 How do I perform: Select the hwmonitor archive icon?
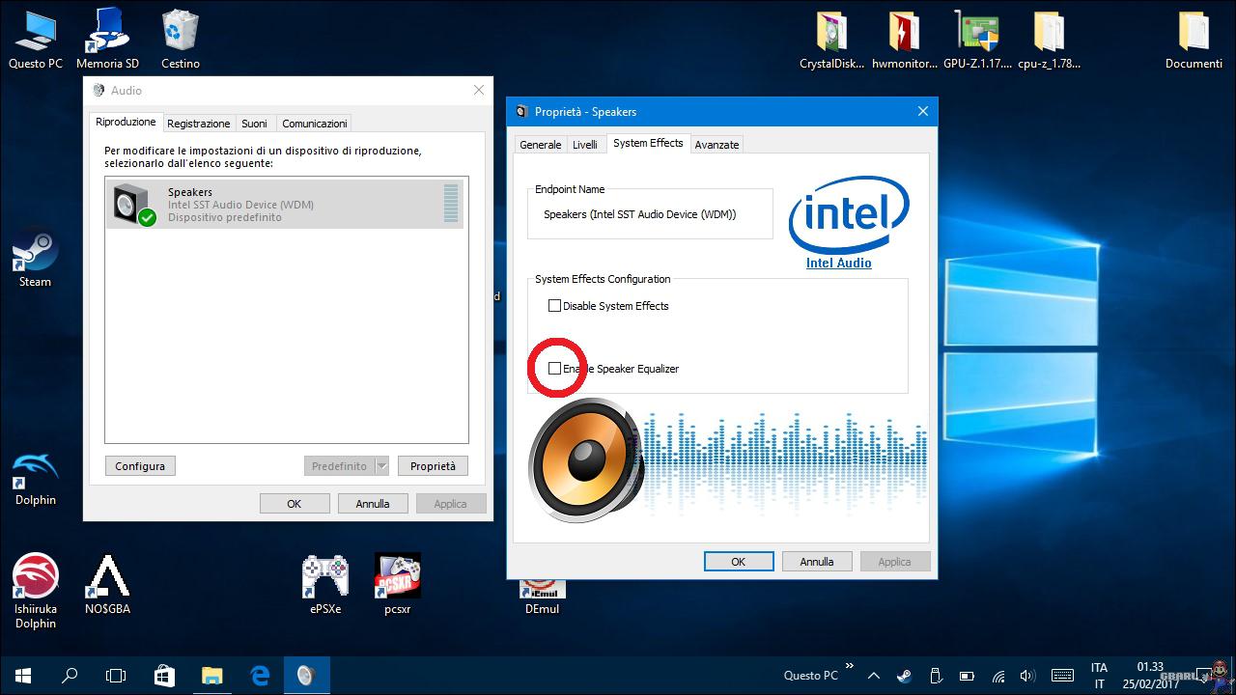(905, 40)
